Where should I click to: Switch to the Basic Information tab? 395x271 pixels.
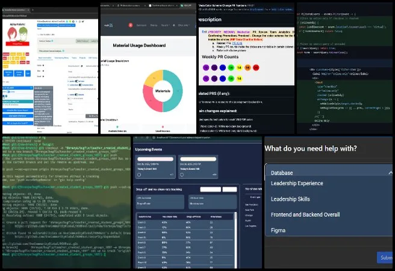(x=45, y=58)
